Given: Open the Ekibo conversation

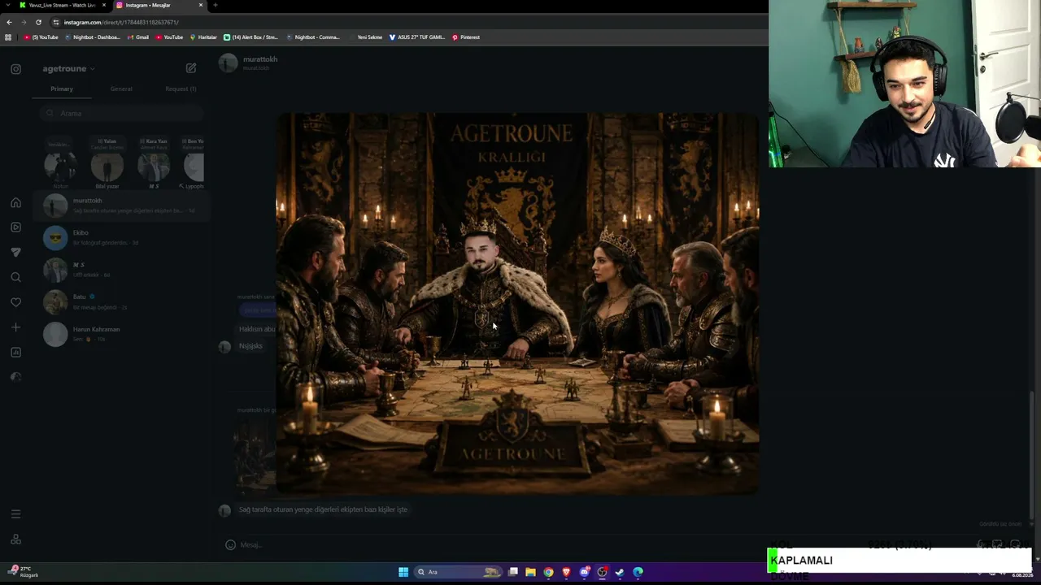Looking at the screenshot, I should pyautogui.click(x=122, y=237).
